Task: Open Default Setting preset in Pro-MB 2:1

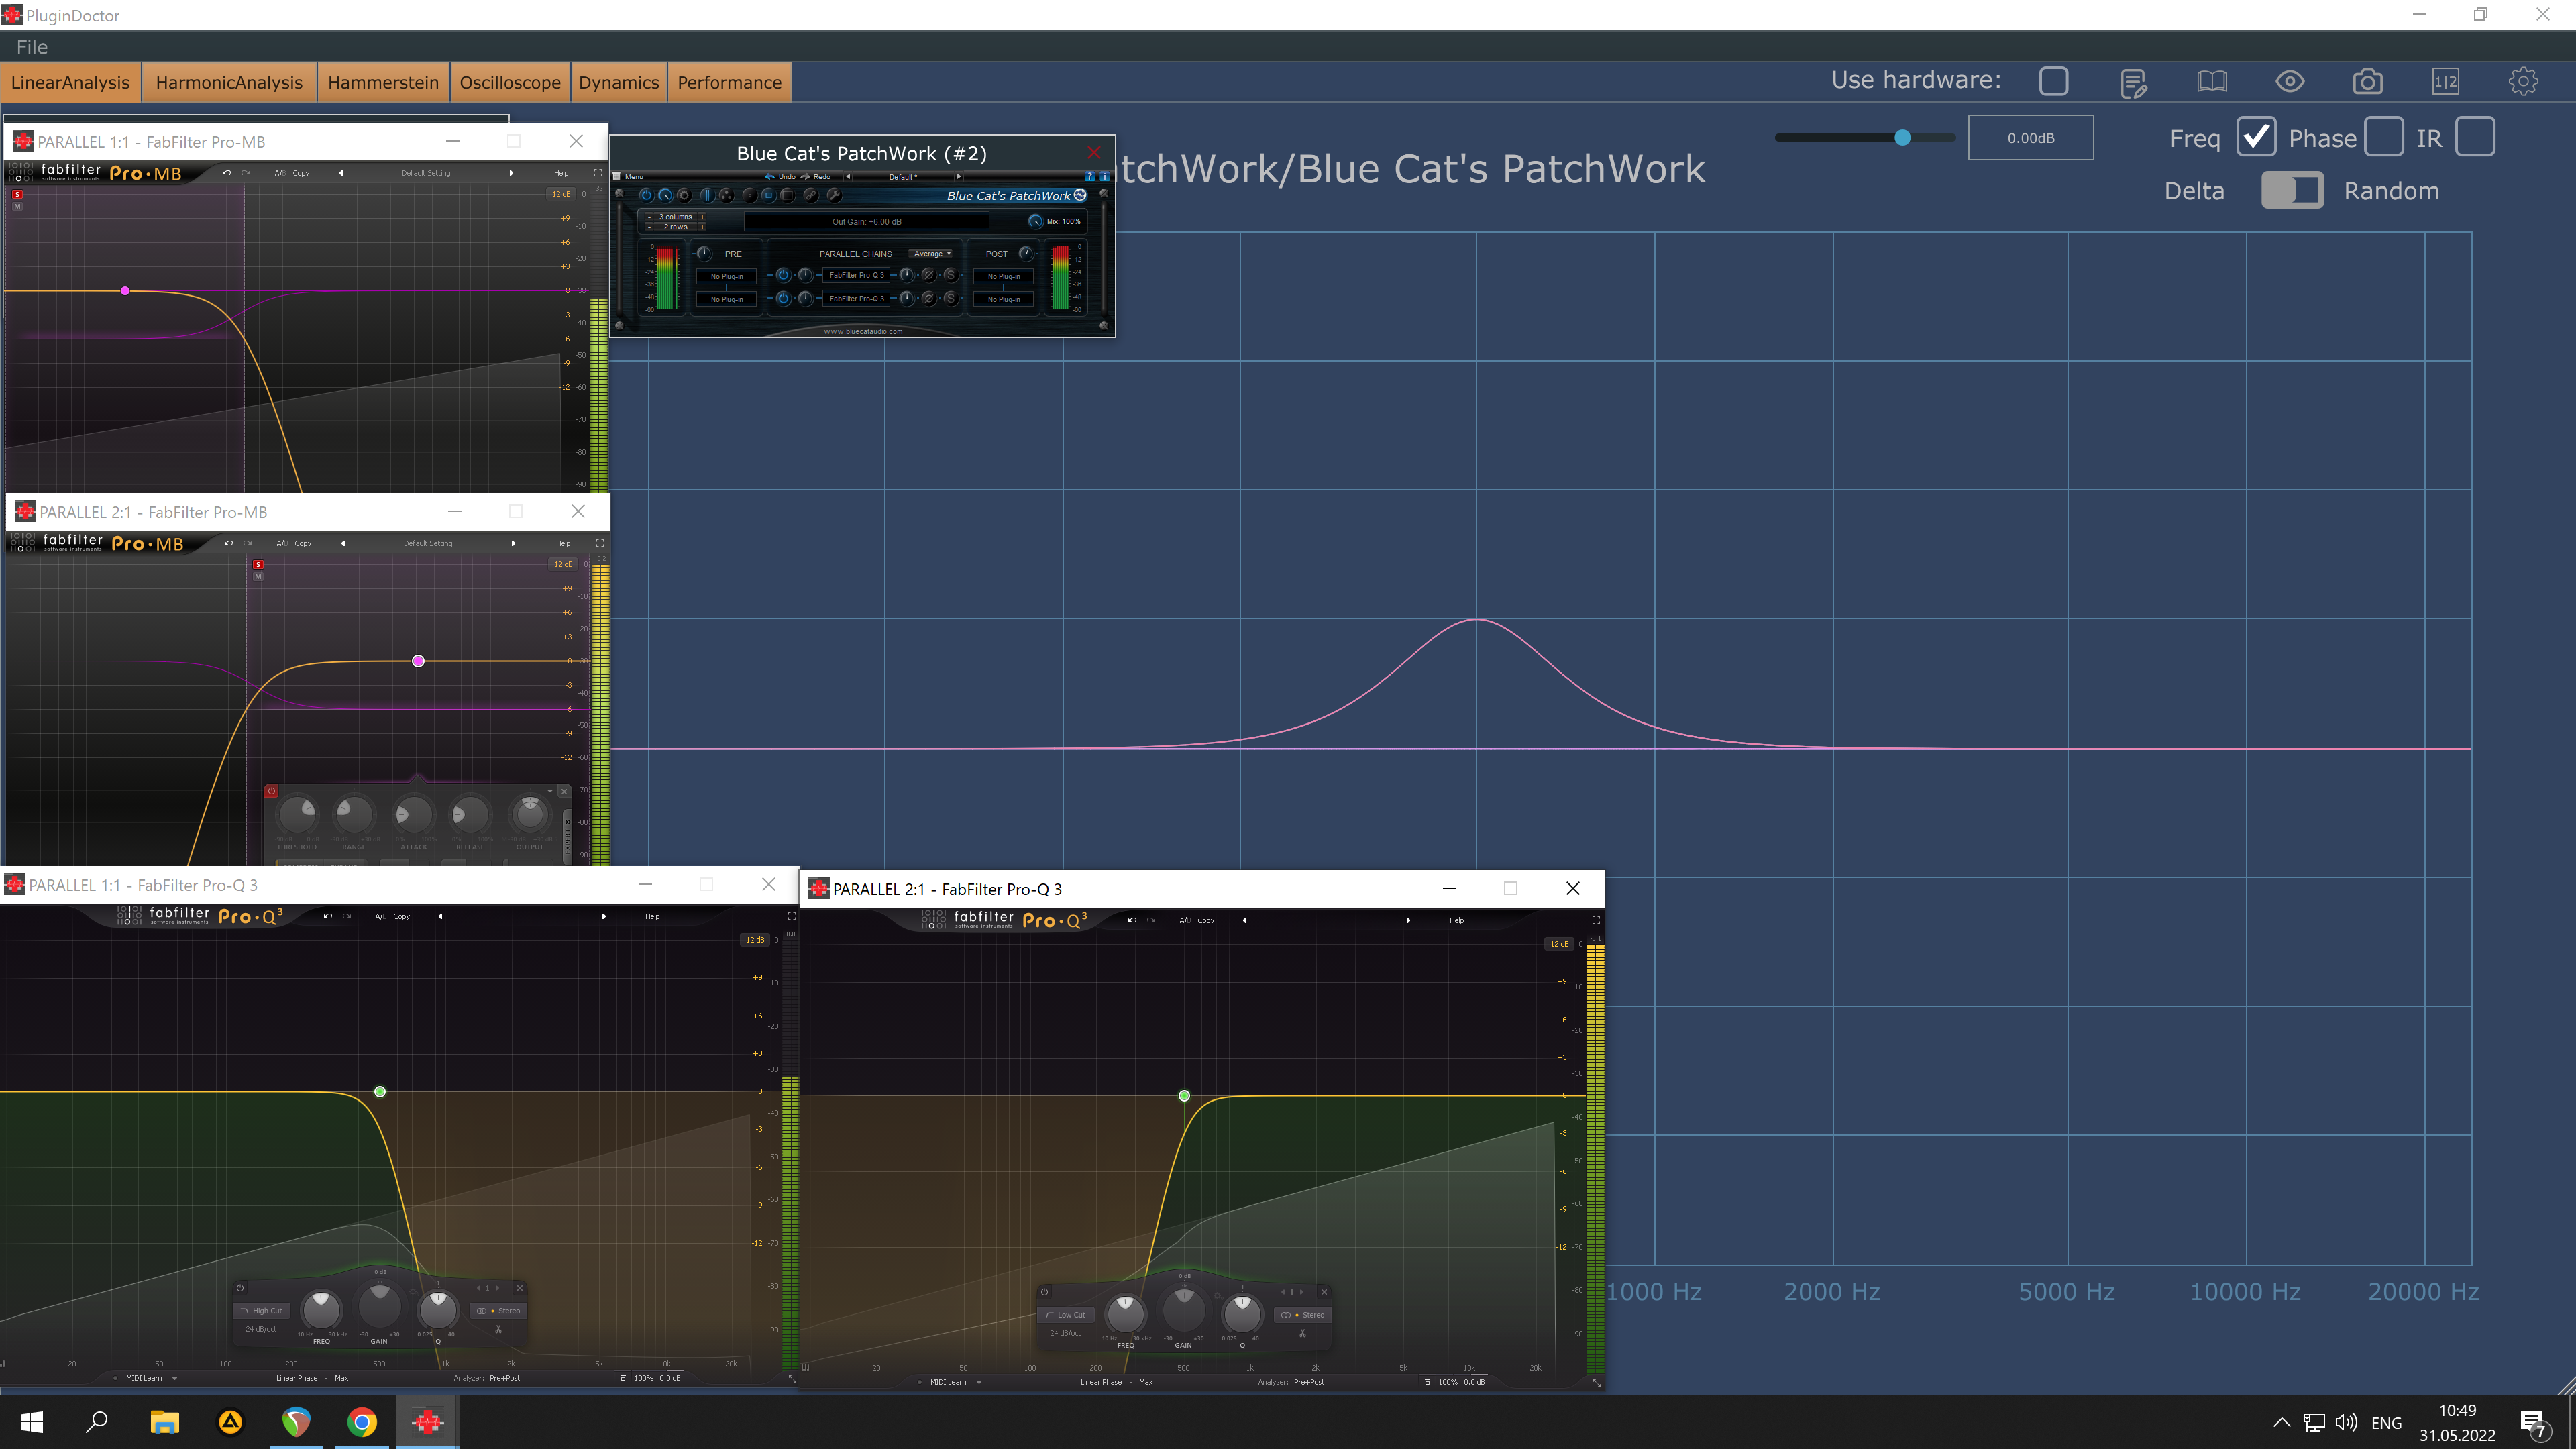Action: tap(428, 544)
